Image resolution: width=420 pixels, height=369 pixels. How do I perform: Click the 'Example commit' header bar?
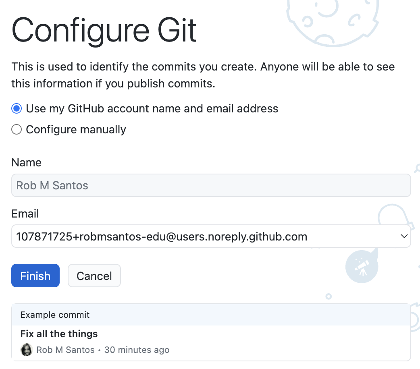(x=211, y=315)
